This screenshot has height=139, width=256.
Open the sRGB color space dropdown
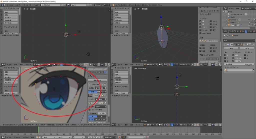[100, 107]
